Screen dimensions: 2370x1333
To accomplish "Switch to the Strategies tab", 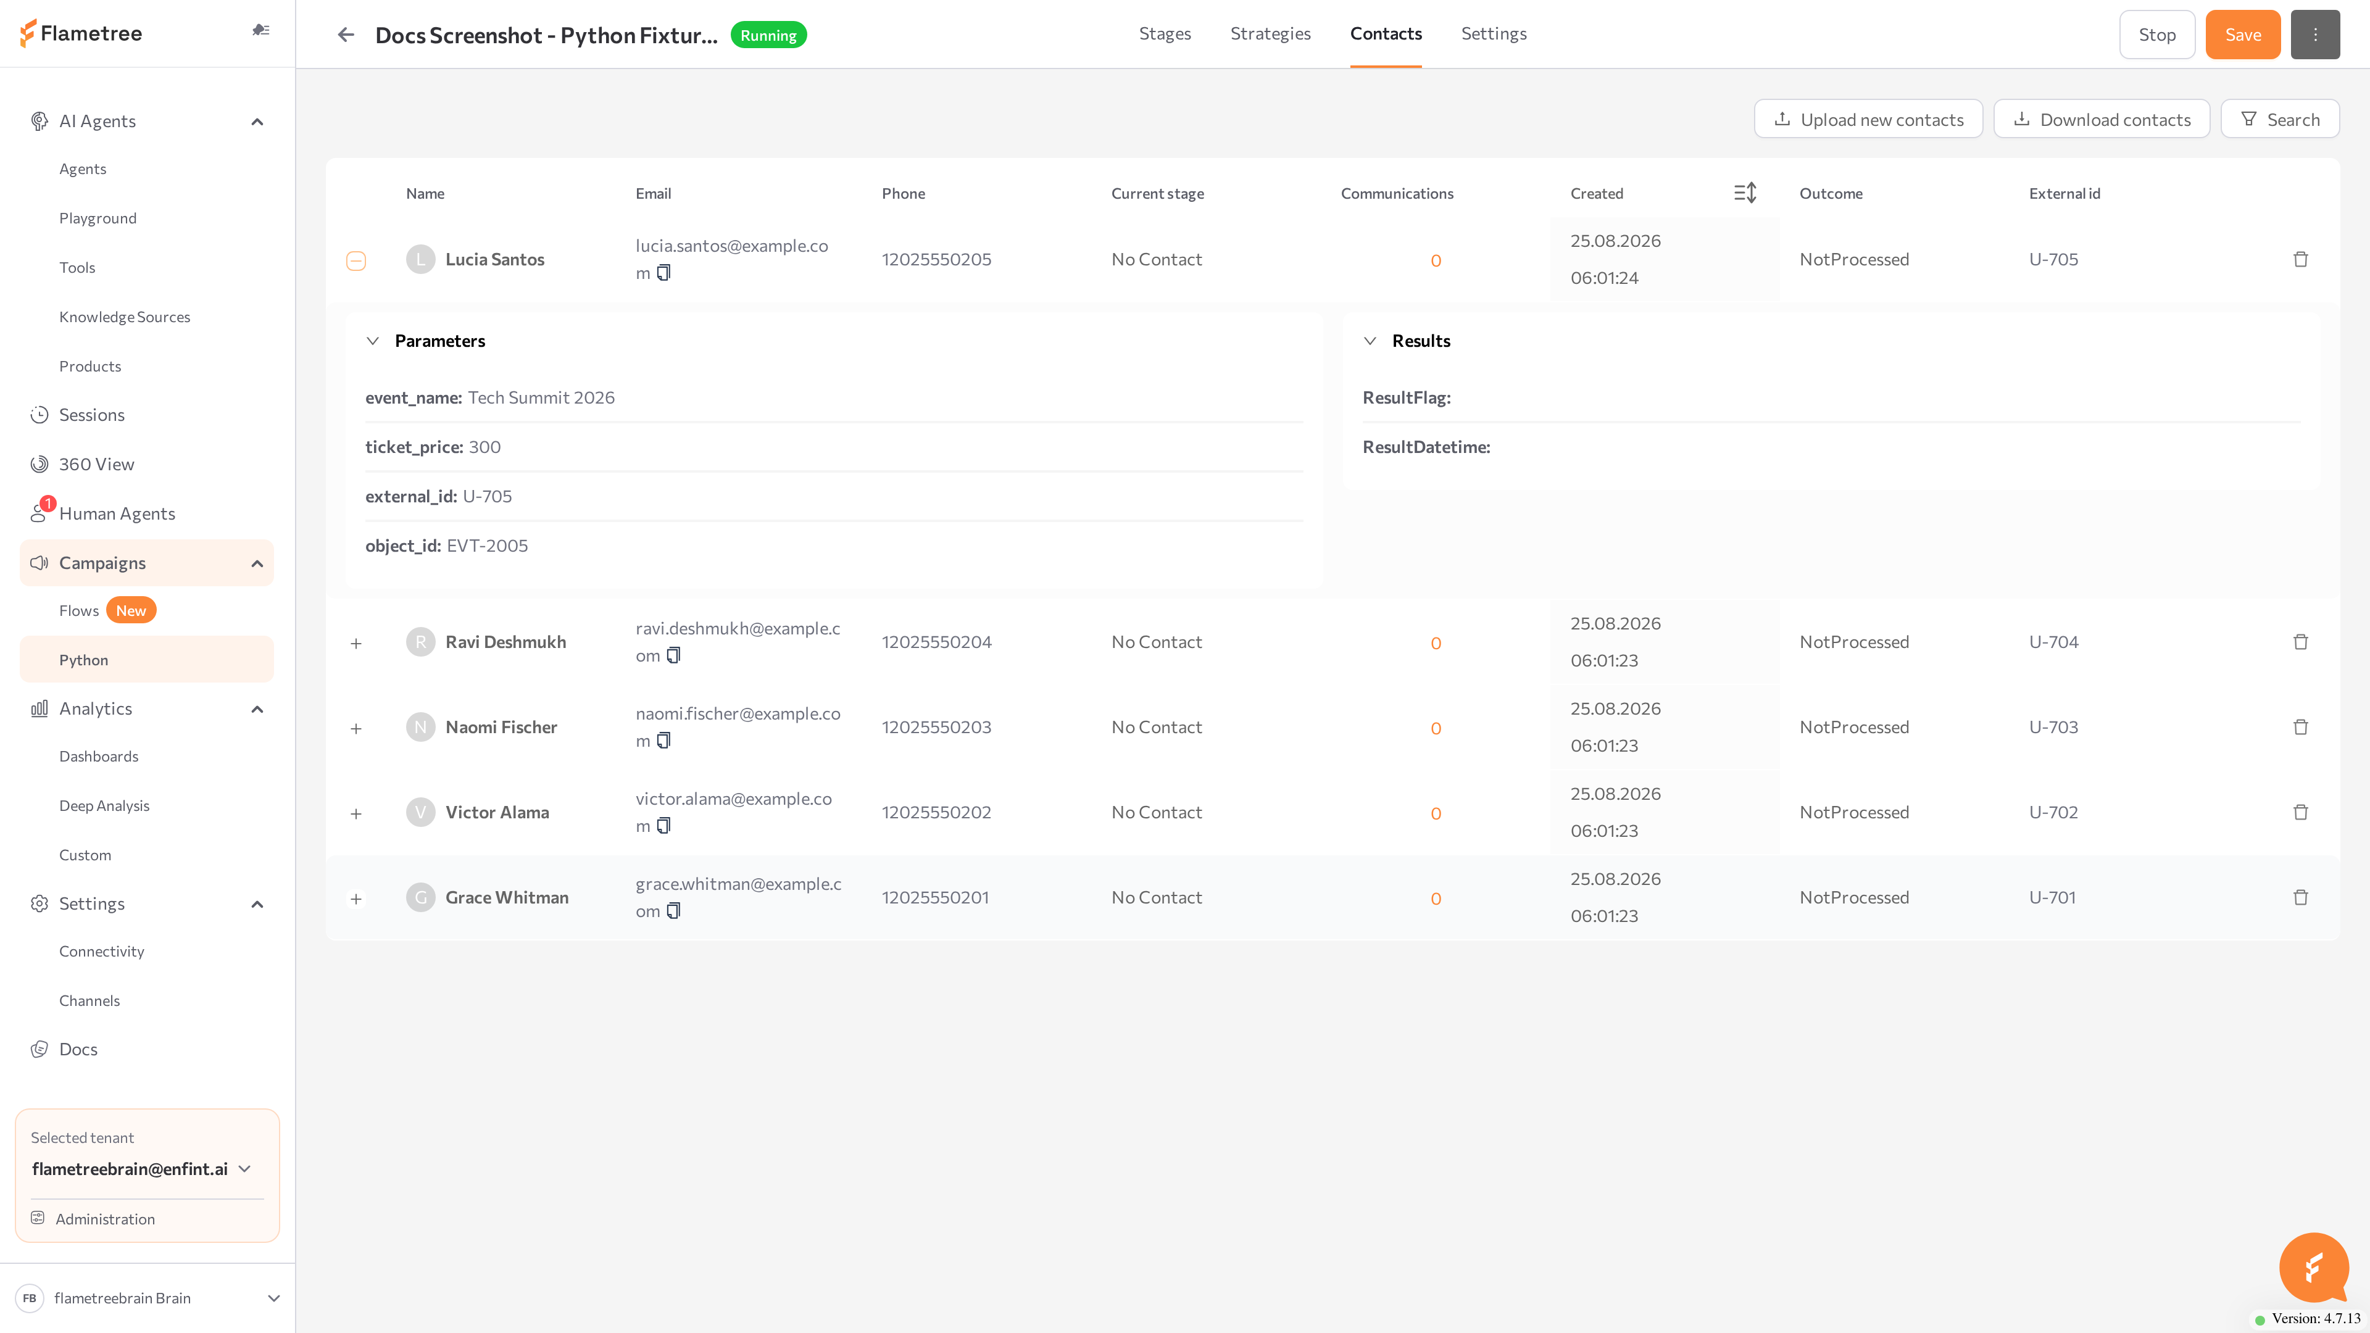I will [1271, 34].
